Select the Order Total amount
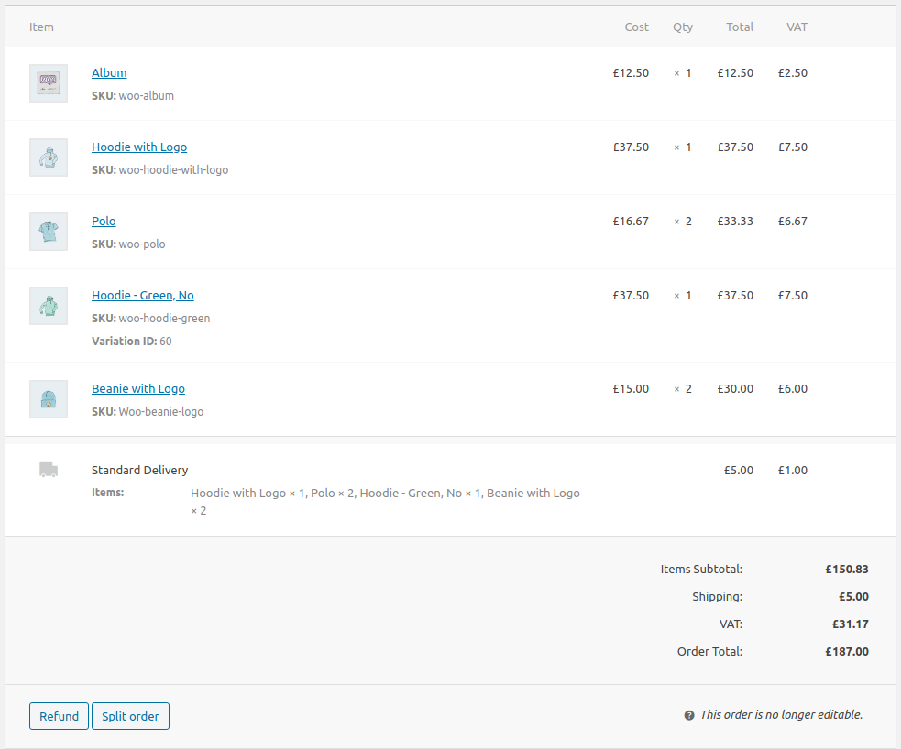The width and height of the screenshot is (901, 749). [x=846, y=651]
